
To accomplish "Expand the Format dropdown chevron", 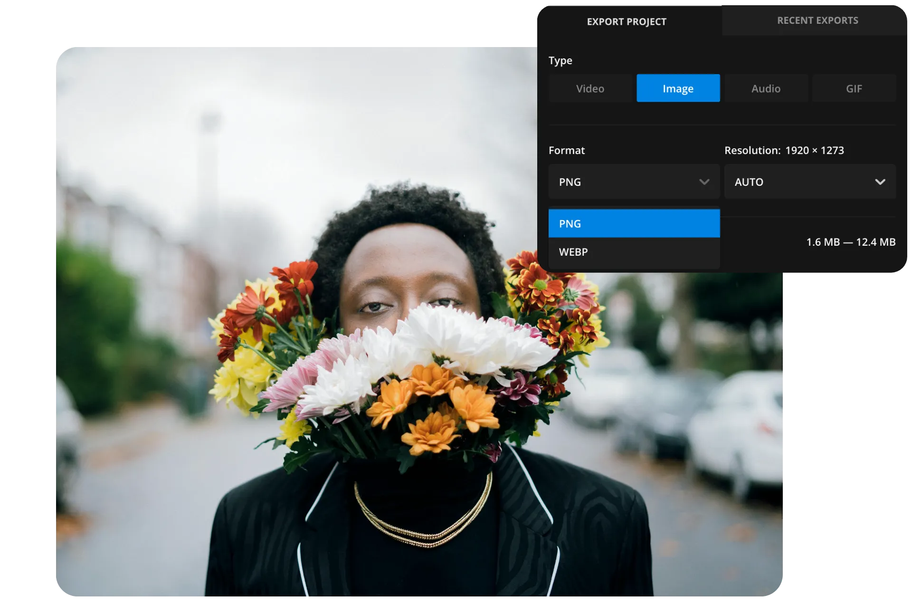I will (x=704, y=182).
